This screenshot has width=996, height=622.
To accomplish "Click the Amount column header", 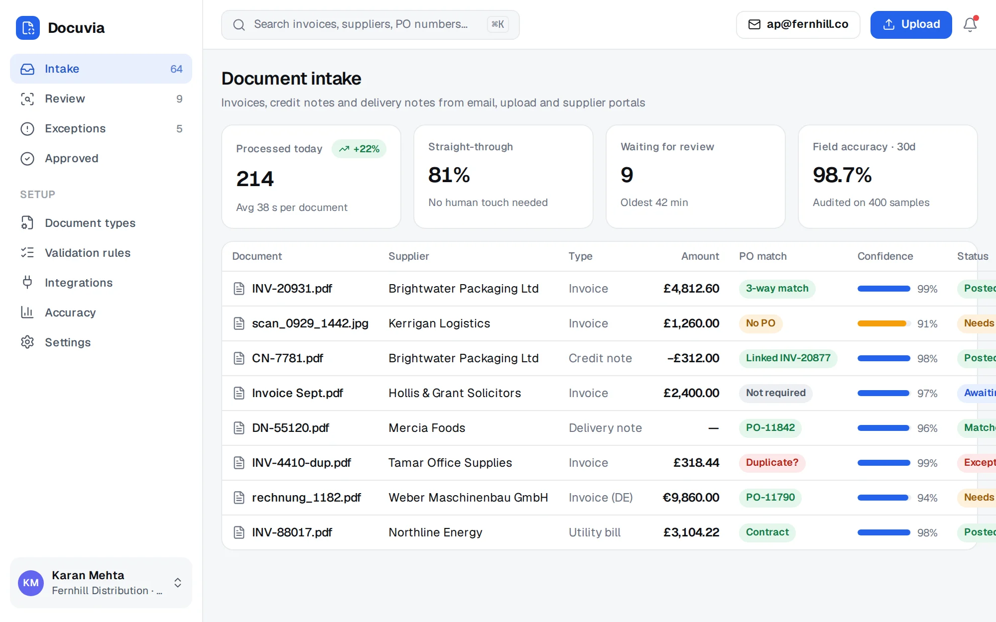I will pyautogui.click(x=700, y=256).
